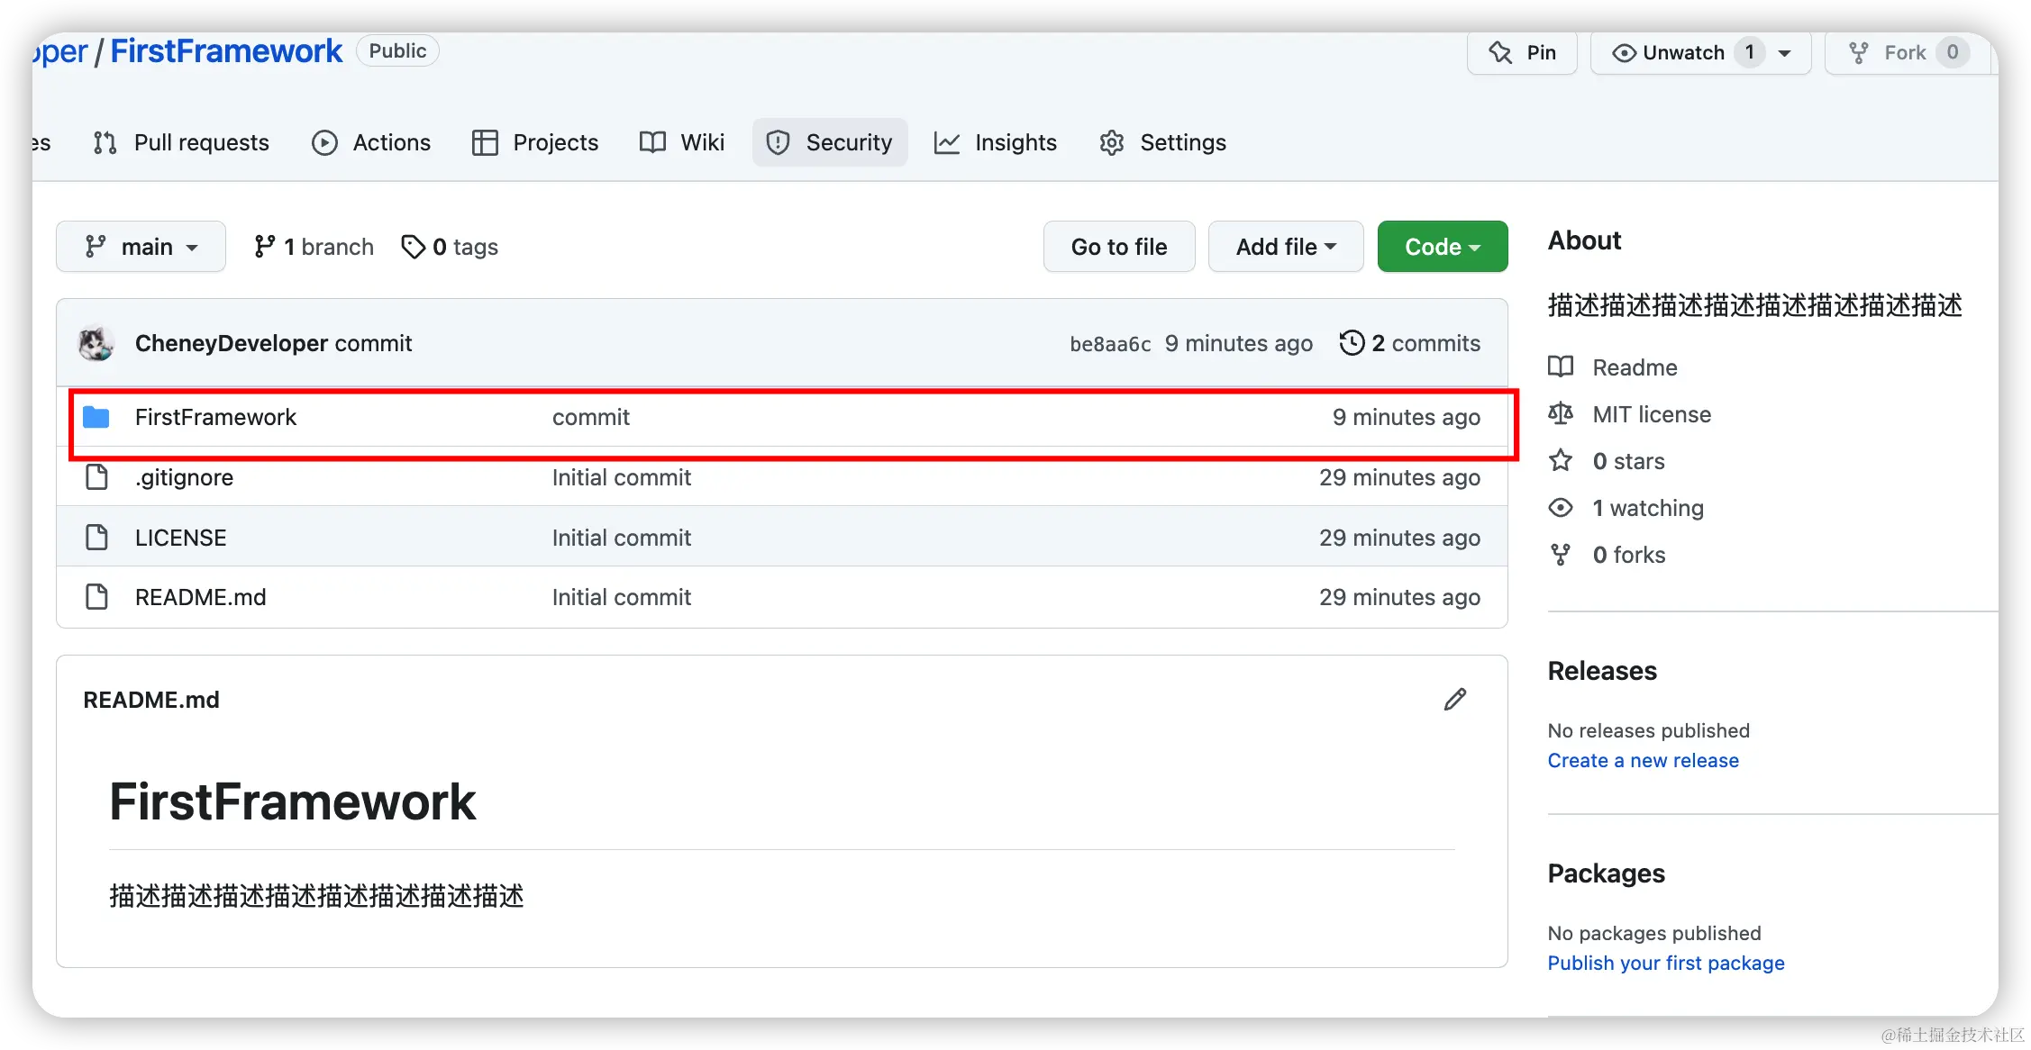
Task: Expand the green Code dropdown
Action: [x=1442, y=247]
